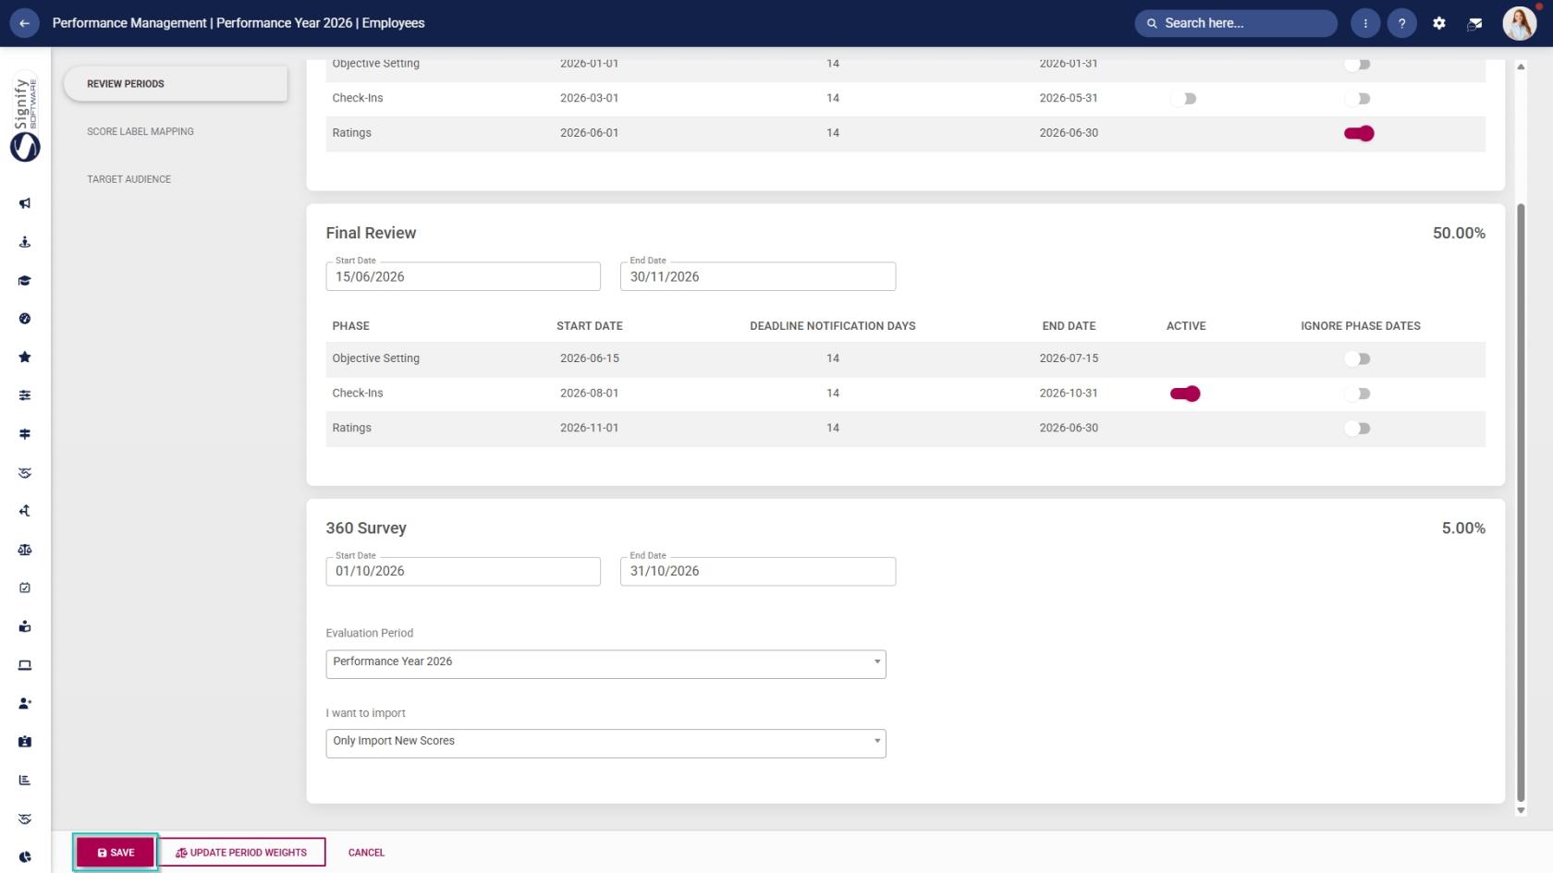Open the I want to import dropdown
The image size is (1553, 873).
pos(605,743)
